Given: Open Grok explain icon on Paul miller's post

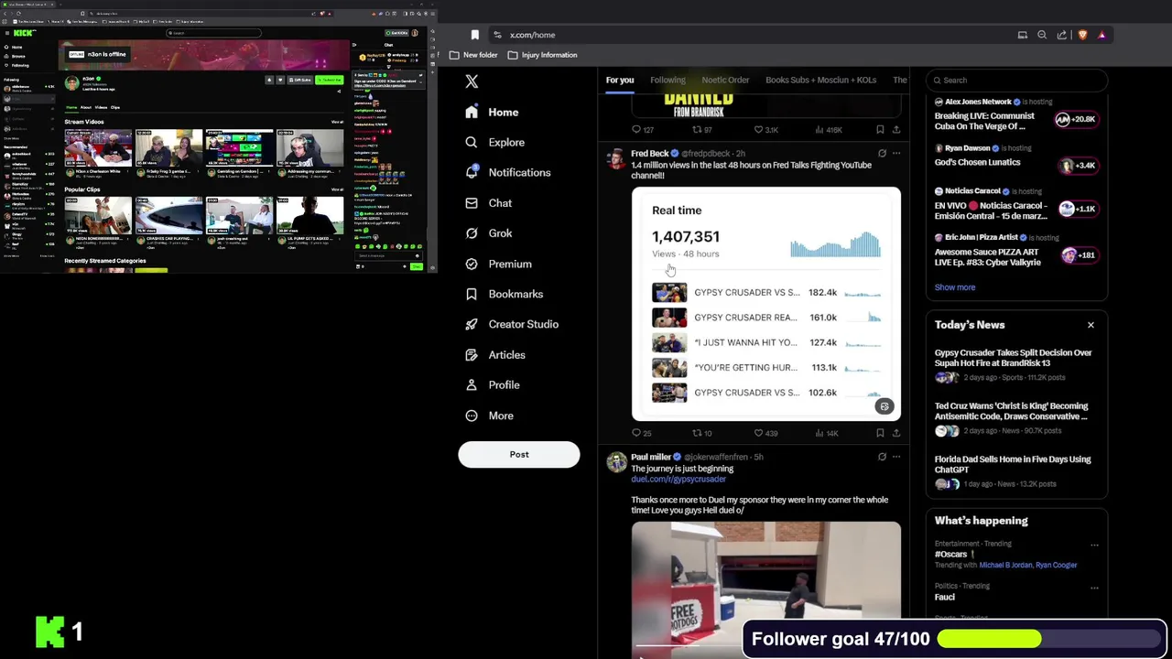Looking at the screenshot, I should coord(882,457).
